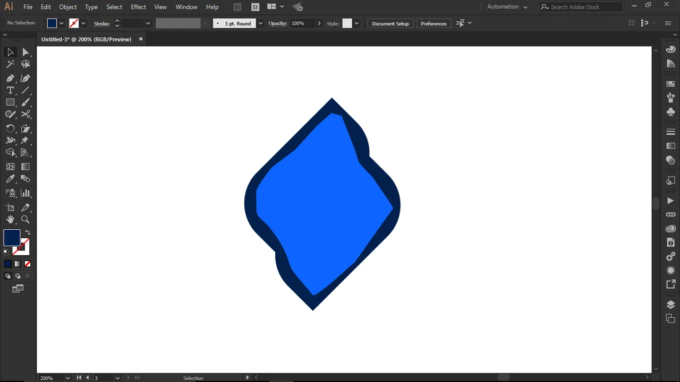Open the Automation workspace dropdown

[507, 7]
